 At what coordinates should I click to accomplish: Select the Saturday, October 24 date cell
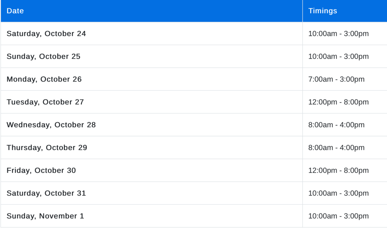(46, 33)
